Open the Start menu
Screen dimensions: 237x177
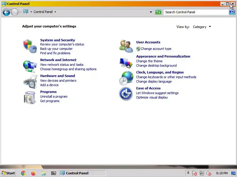8,173
